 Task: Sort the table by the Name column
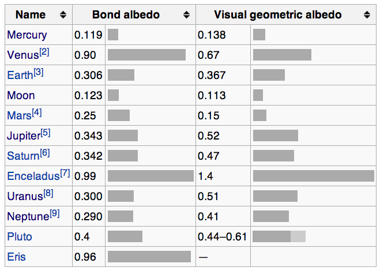pyautogui.click(x=63, y=14)
